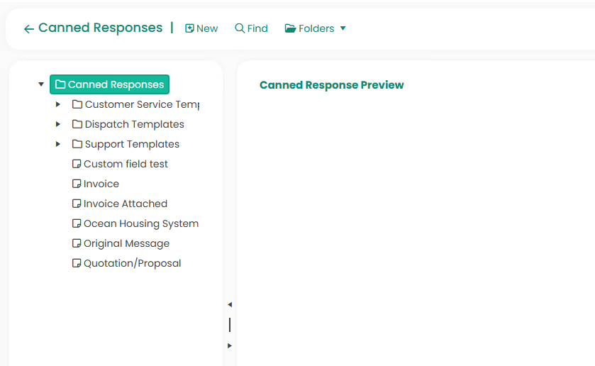Expand the Customer Service Templates folder
Screen dimensions: 595x366
tap(58, 104)
